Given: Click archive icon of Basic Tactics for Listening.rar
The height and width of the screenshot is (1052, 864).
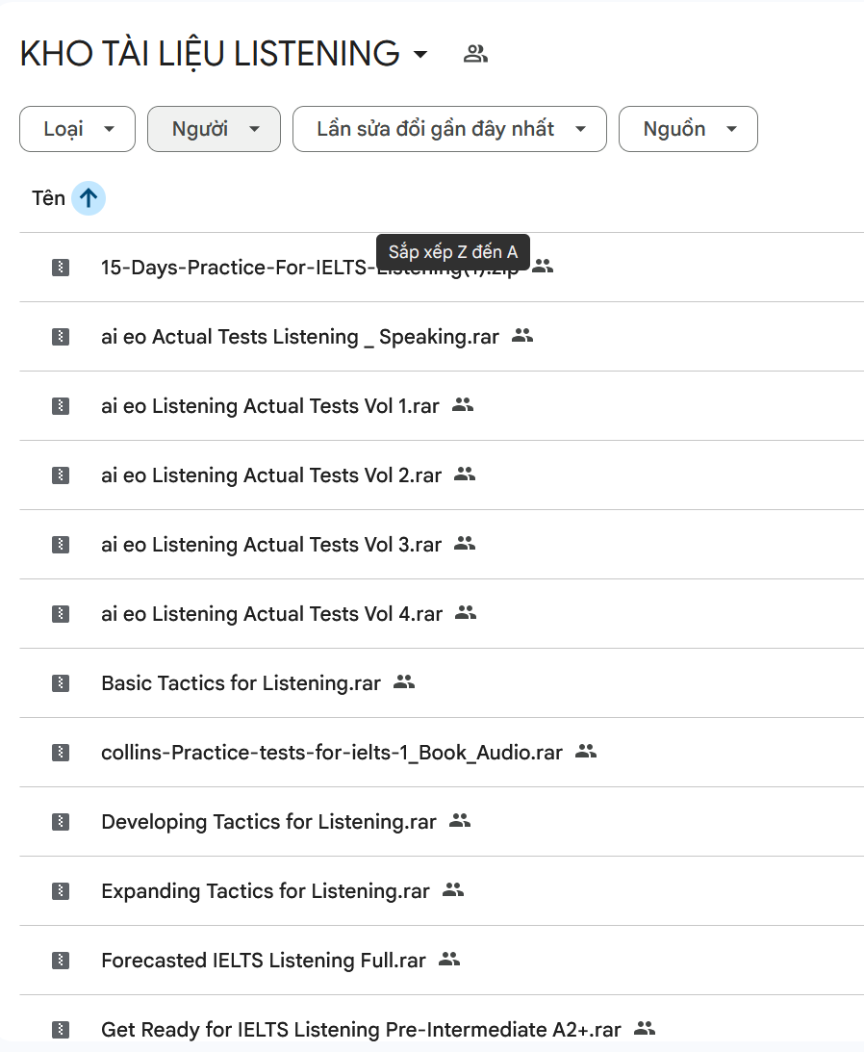Looking at the screenshot, I should pyautogui.click(x=61, y=683).
